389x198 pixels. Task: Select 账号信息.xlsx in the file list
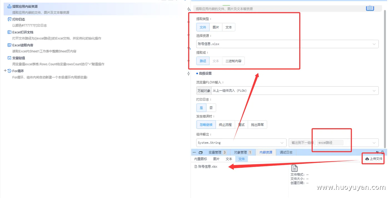click(x=206, y=167)
